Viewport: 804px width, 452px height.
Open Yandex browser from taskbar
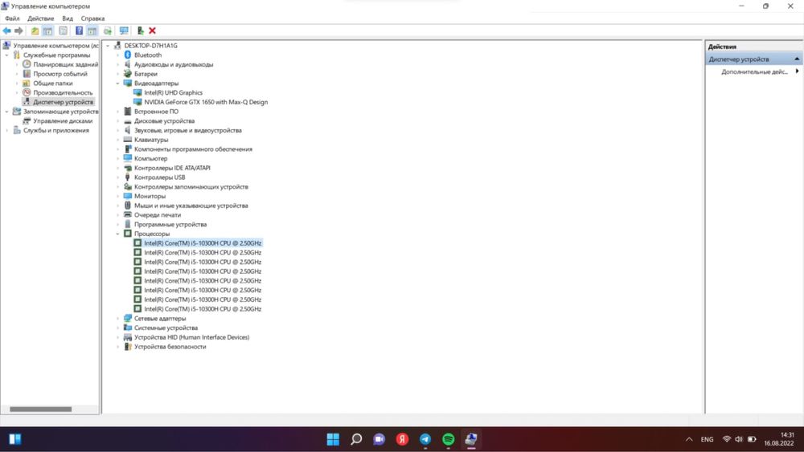402,439
